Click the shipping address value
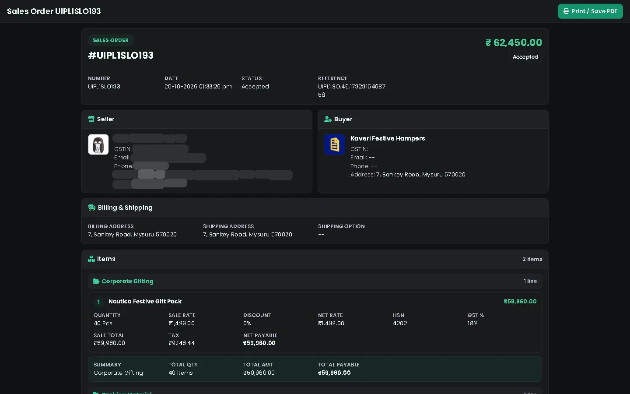Viewport: 630px width, 394px height. pos(248,235)
